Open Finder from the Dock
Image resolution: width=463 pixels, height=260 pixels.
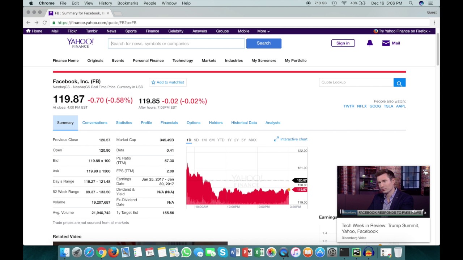(x=65, y=252)
